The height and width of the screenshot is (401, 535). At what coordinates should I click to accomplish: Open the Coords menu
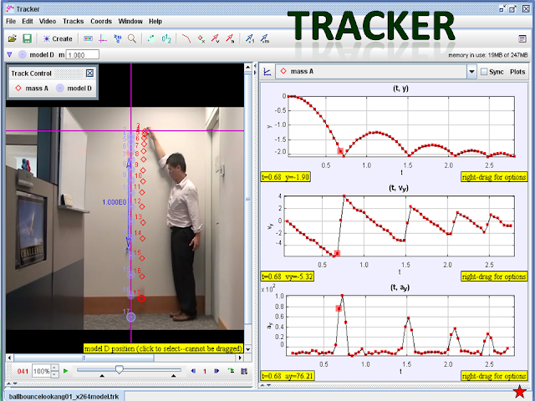(101, 22)
